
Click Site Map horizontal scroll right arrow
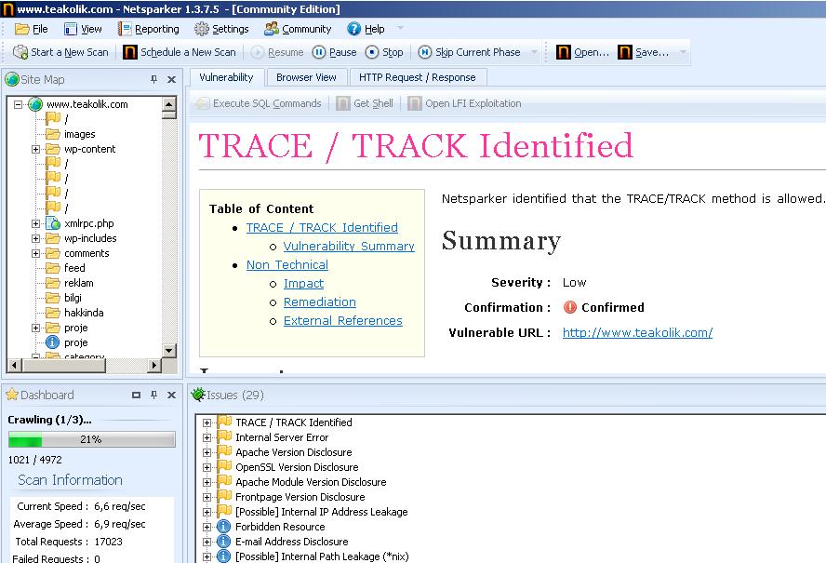click(153, 365)
